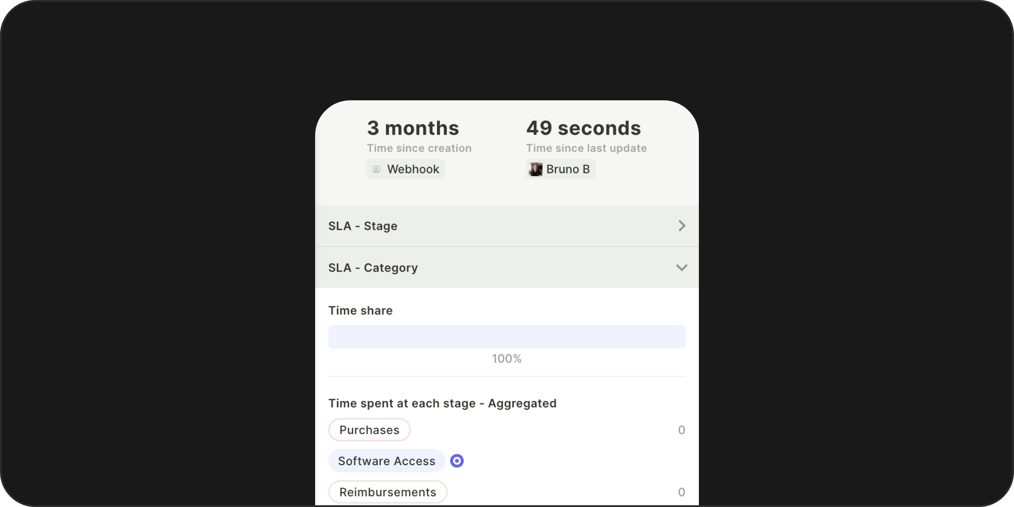Viewport: 1014px width, 507px height.
Task: Select the Time spent at each stage heading
Action: [442, 403]
